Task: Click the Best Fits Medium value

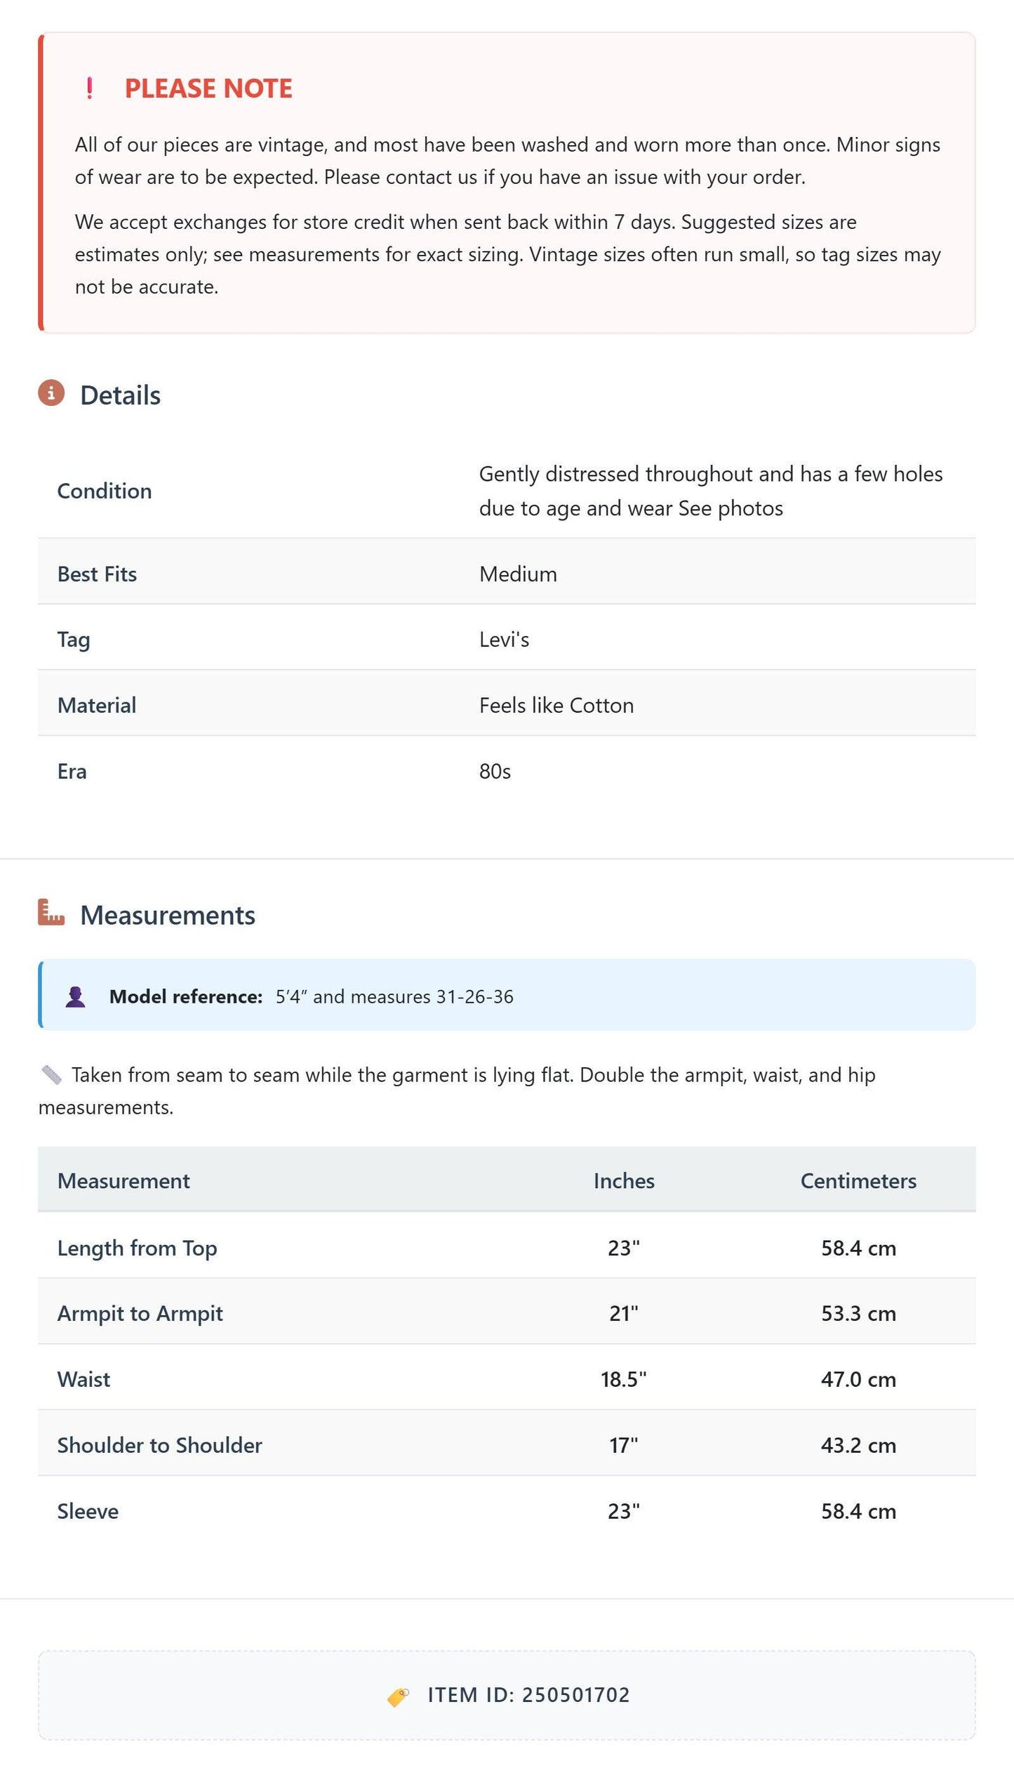Action: point(518,574)
